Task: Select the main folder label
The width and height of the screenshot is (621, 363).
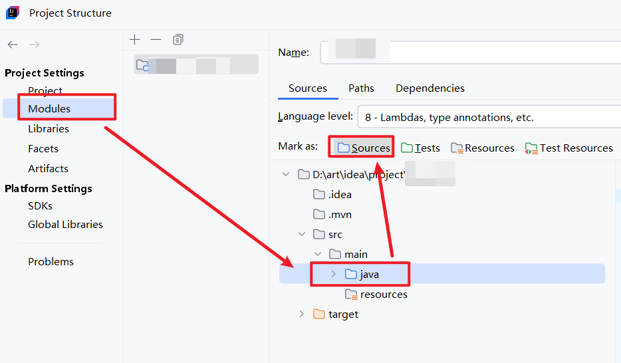Action: tap(356, 254)
